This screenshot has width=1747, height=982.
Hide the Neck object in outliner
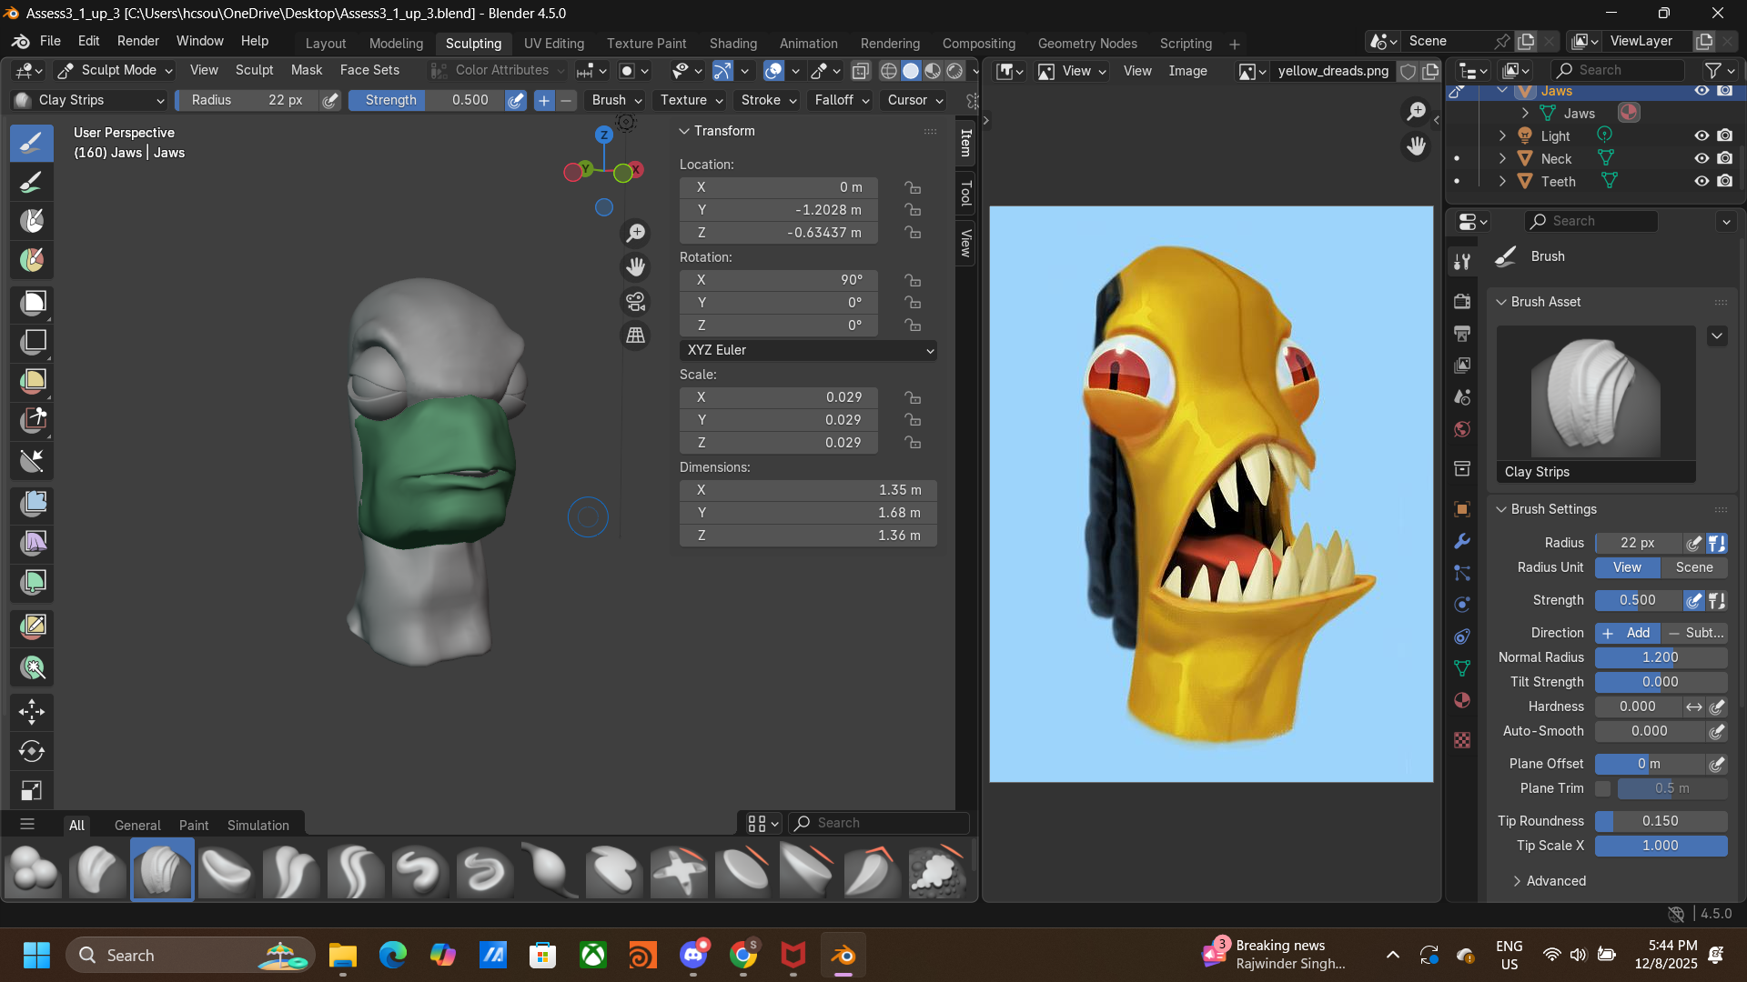coord(1702,158)
